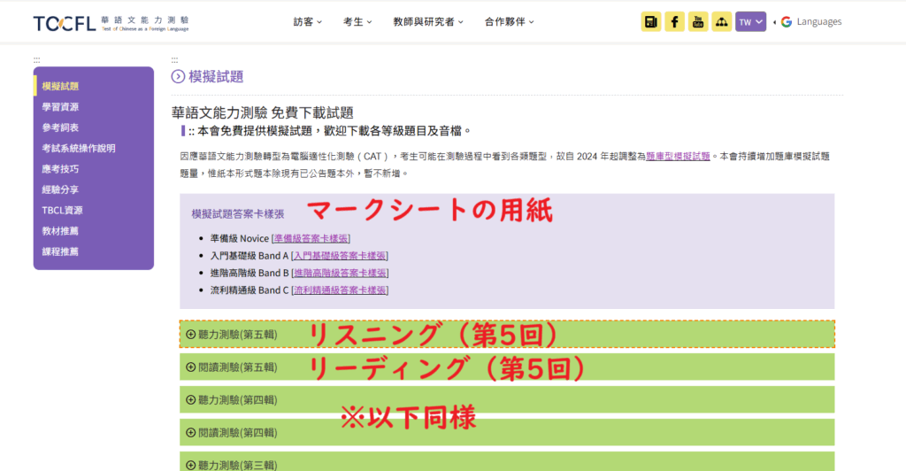Screen dimensions: 906x471
Task: Expand the 閱讀測驗(第五輯) section
Action: (232, 367)
